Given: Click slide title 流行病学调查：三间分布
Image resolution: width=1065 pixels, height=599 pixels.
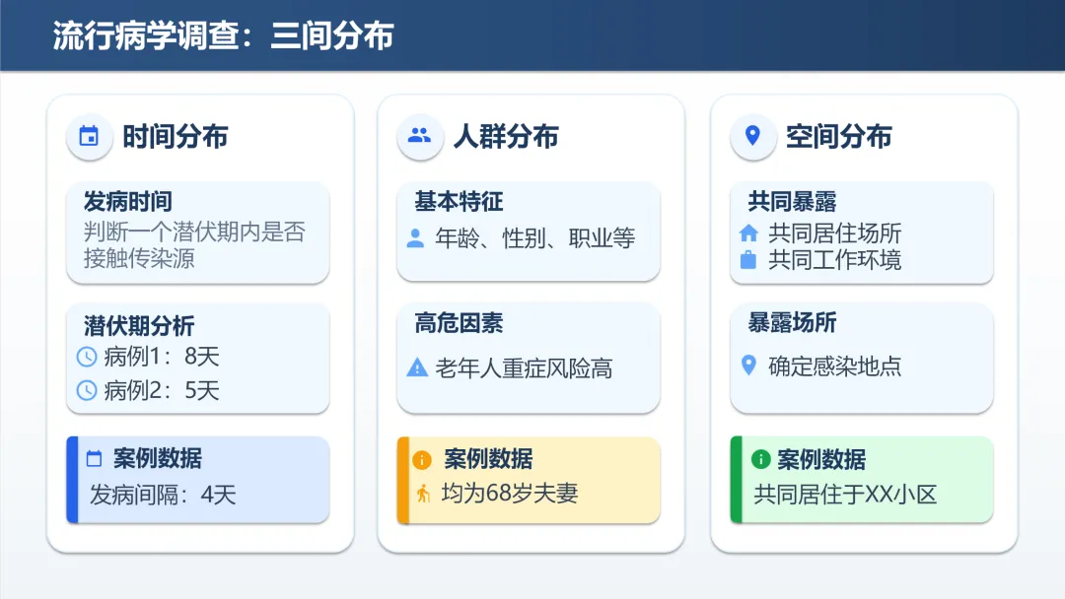Looking at the screenshot, I should [x=223, y=35].
